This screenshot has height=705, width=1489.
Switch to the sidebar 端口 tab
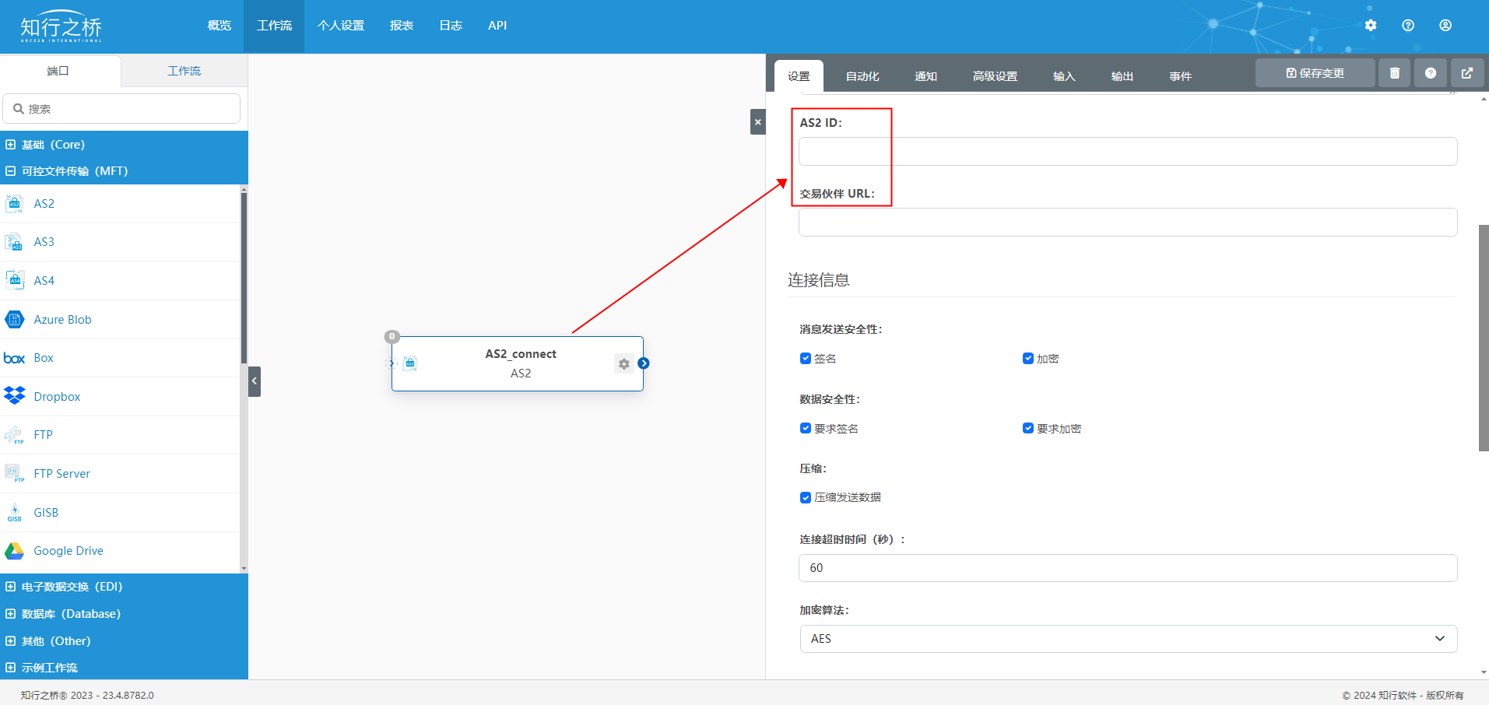point(58,71)
